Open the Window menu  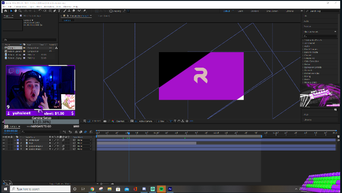click(x=67, y=7)
